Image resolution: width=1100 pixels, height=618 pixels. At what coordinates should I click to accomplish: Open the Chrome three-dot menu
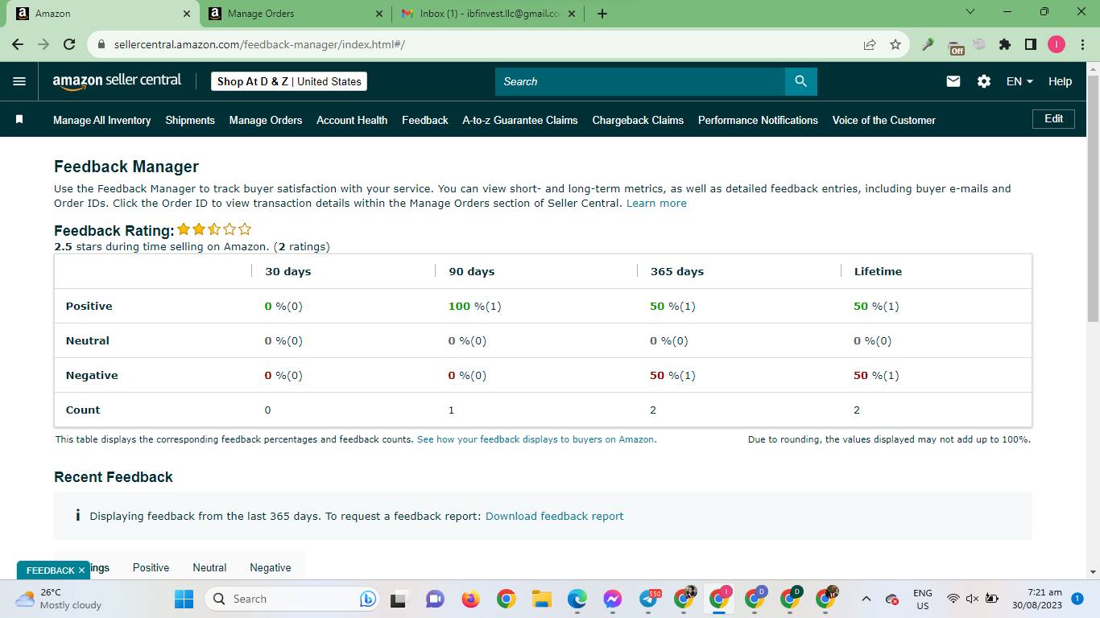coord(1082,45)
